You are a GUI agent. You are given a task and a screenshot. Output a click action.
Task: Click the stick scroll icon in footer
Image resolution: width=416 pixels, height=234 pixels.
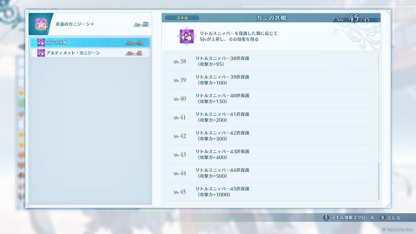tap(326, 217)
